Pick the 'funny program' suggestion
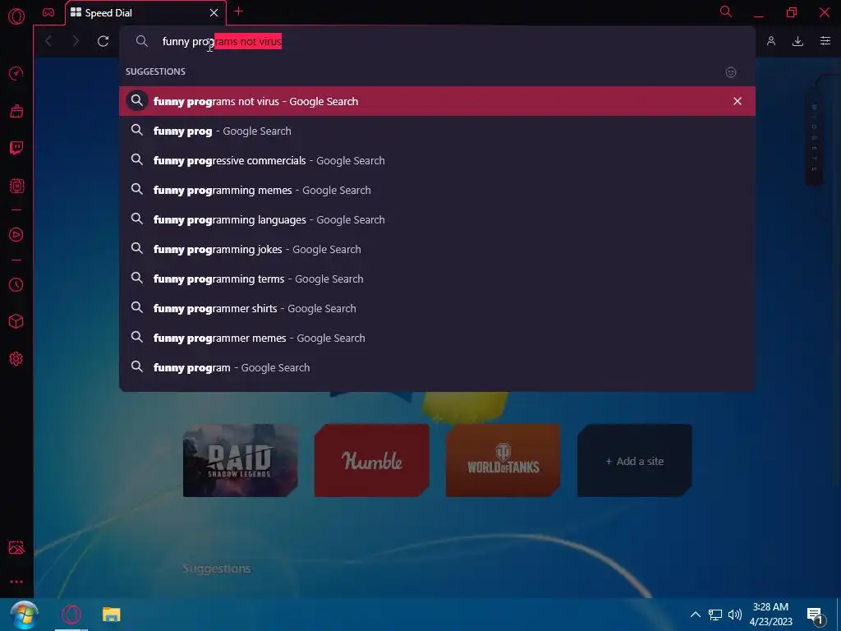The height and width of the screenshot is (631, 841). click(437, 367)
